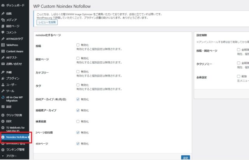Uncheck 日付アーカイブ noindex checkbox

78,99
